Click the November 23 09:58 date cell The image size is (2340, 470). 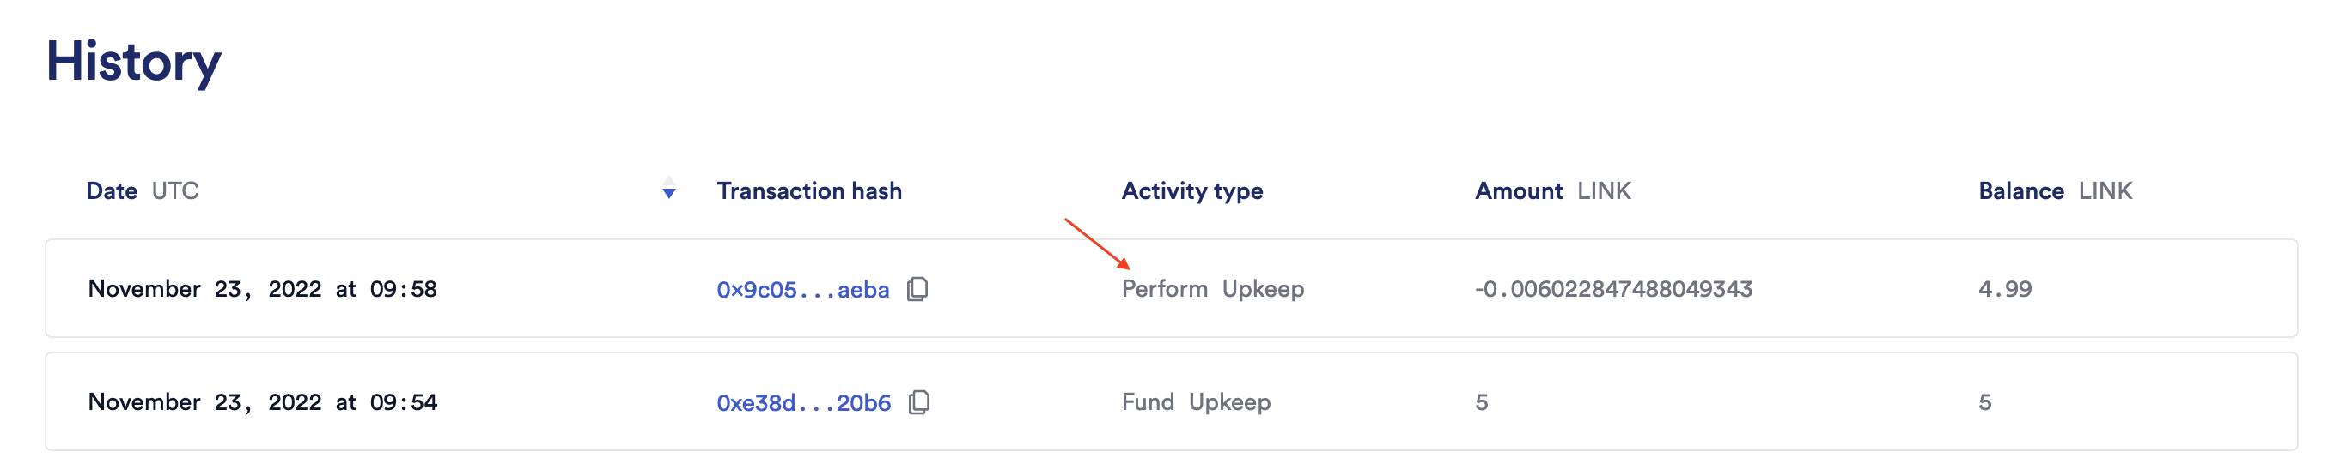tap(263, 289)
